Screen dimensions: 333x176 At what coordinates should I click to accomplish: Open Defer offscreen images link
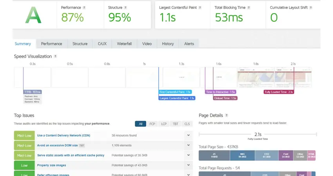(x=53, y=175)
